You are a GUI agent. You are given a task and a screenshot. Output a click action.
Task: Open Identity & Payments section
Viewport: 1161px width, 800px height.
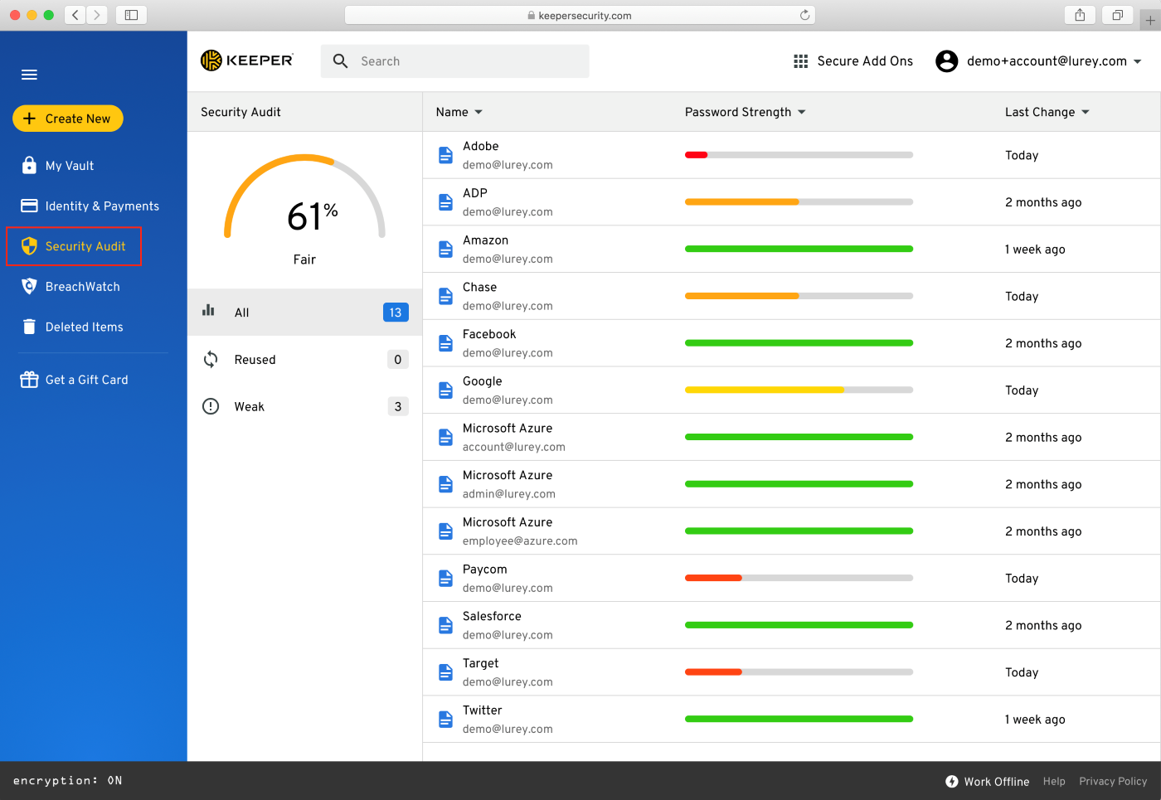coord(102,206)
